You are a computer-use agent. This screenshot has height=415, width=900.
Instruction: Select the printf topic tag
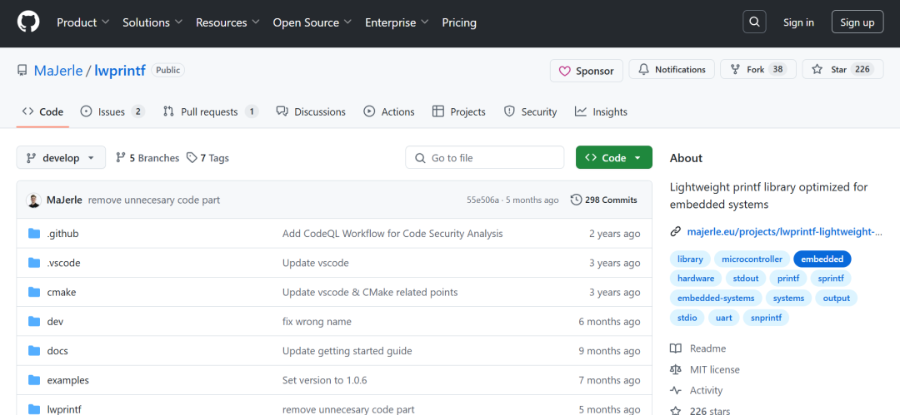788,279
